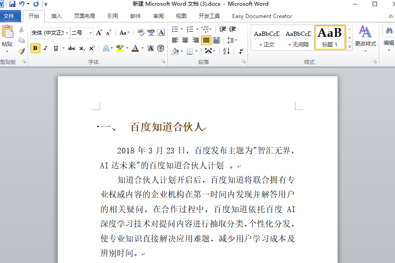Screen dimensions: 395x263
Task: Toggle Underline formatting
Action: 56,48
